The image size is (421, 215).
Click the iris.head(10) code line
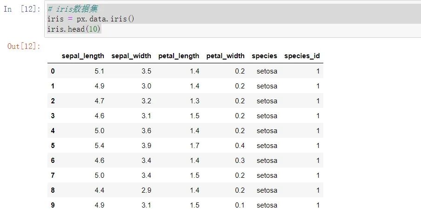tap(74, 29)
